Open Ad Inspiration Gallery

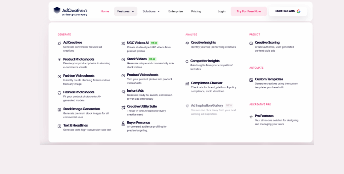[x=207, y=105]
